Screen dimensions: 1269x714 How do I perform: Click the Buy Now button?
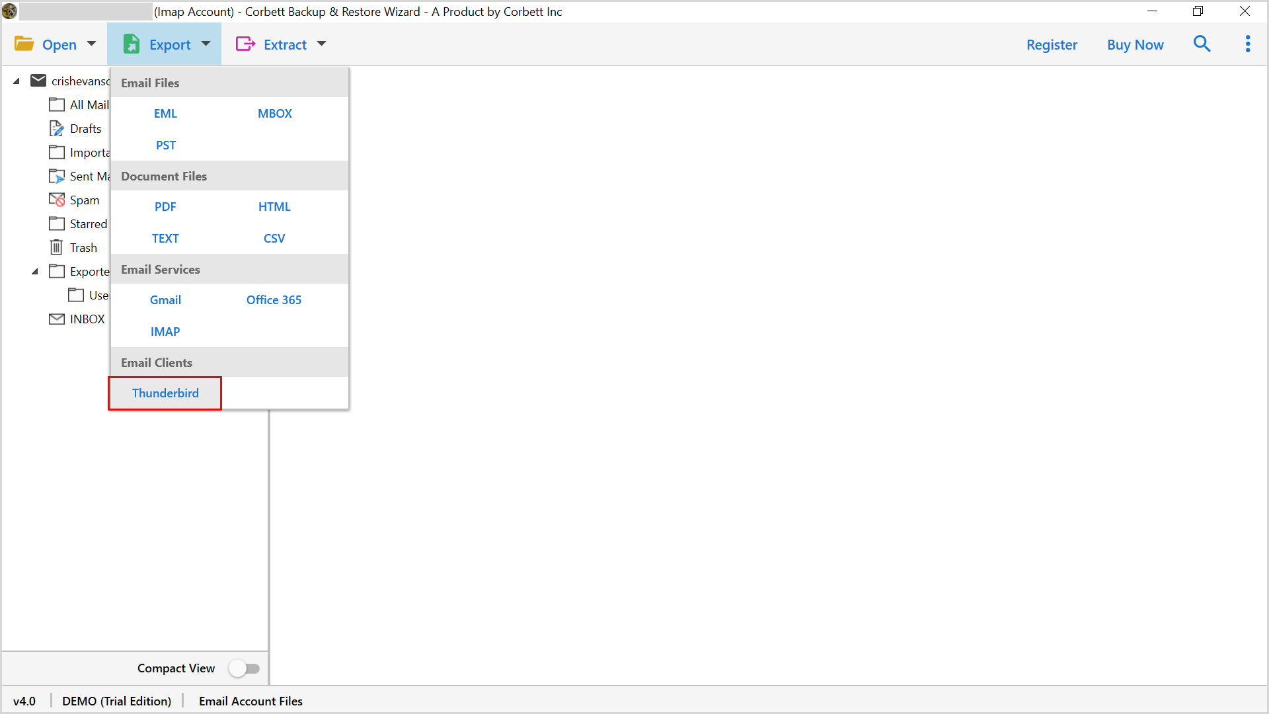point(1135,44)
